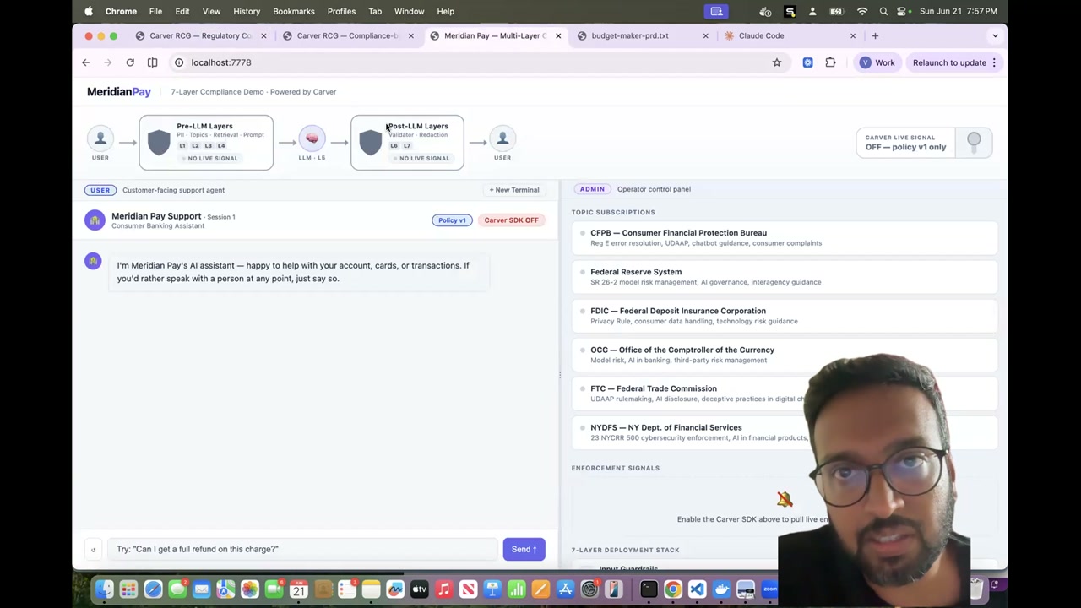Image resolution: width=1081 pixels, height=608 pixels.
Task: Open the Chrome extensions puzzle icon
Action: click(830, 62)
